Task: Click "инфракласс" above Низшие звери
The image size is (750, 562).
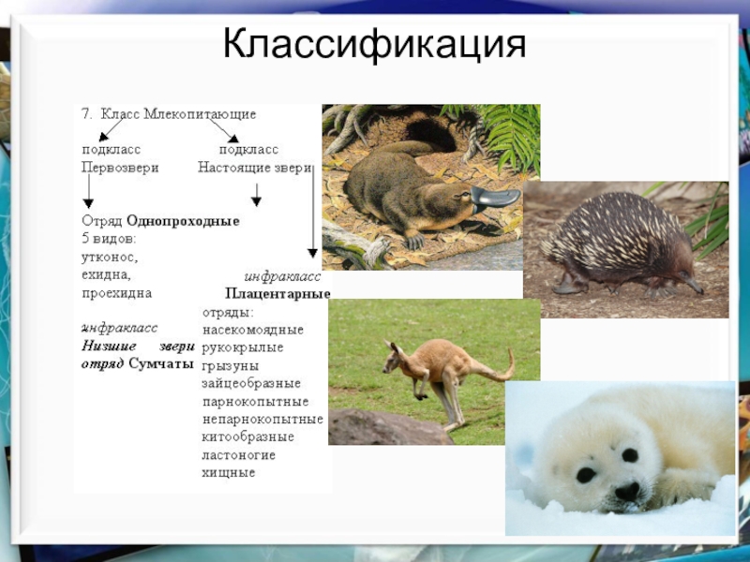Action: pyautogui.click(x=120, y=328)
